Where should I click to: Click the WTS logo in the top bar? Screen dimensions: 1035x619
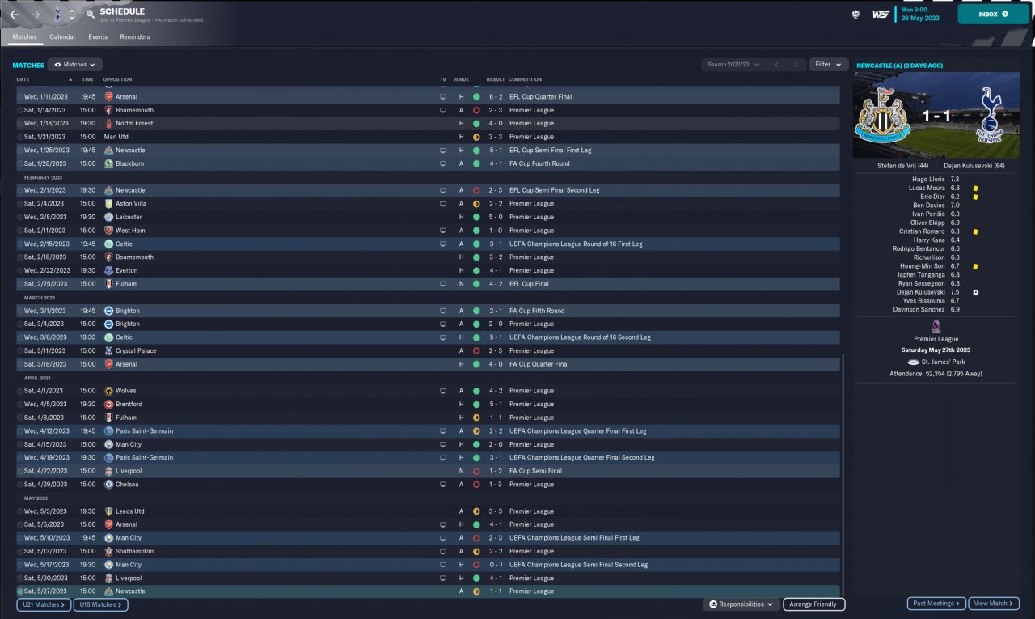click(881, 14)
